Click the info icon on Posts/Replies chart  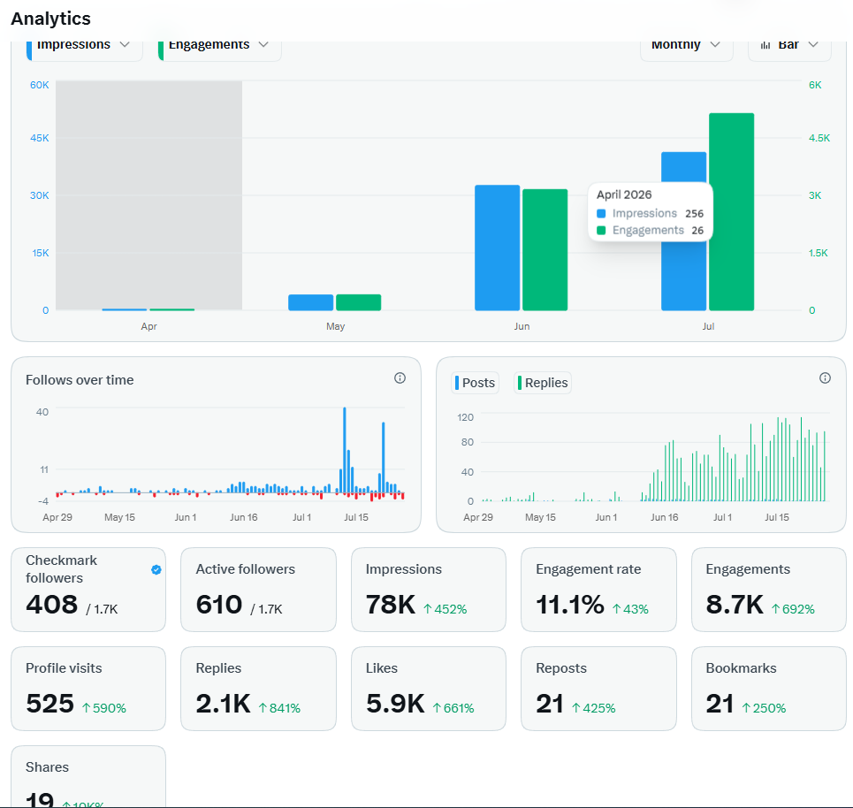(826, 378)
